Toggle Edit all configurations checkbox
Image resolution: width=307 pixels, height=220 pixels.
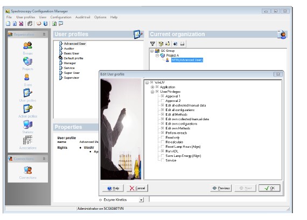coord(163,110)
